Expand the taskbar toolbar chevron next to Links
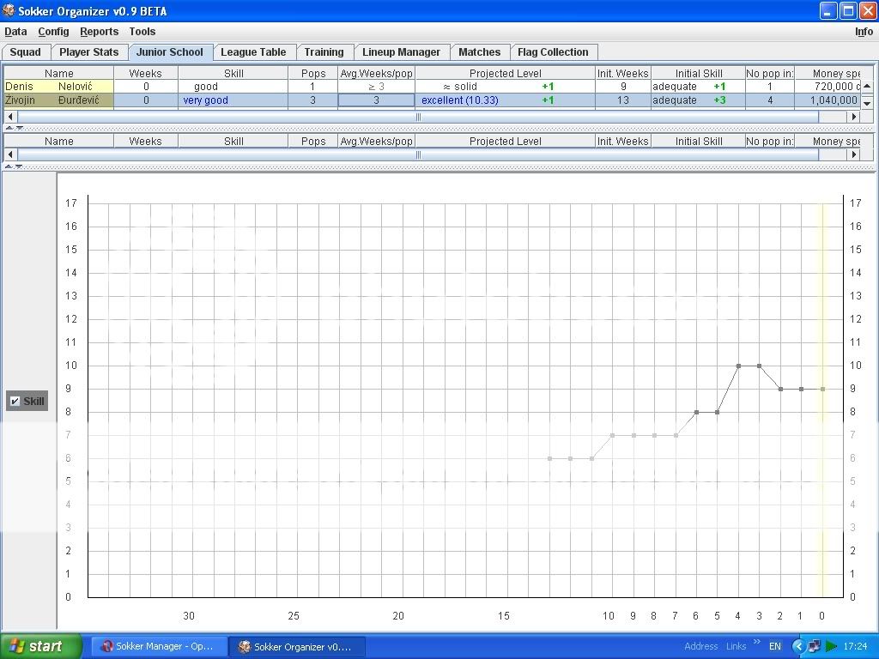879x659 pixels. click(757, 642)
